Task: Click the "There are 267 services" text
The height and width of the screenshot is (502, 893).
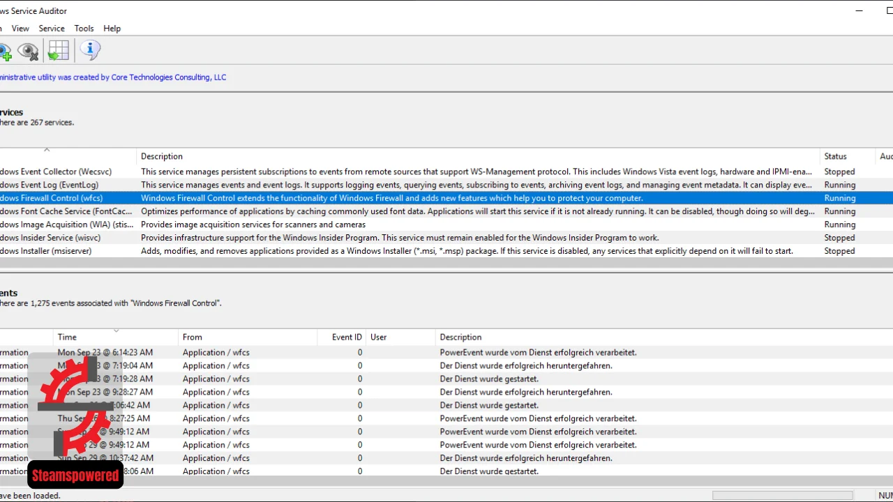Action: click(x=37, y=123)
